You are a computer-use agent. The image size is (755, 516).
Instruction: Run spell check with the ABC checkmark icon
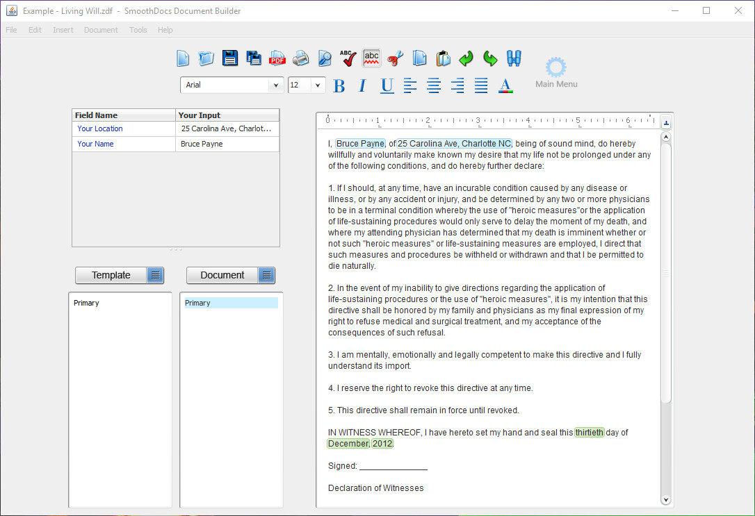pyautogui.click(x=348, y=58)
